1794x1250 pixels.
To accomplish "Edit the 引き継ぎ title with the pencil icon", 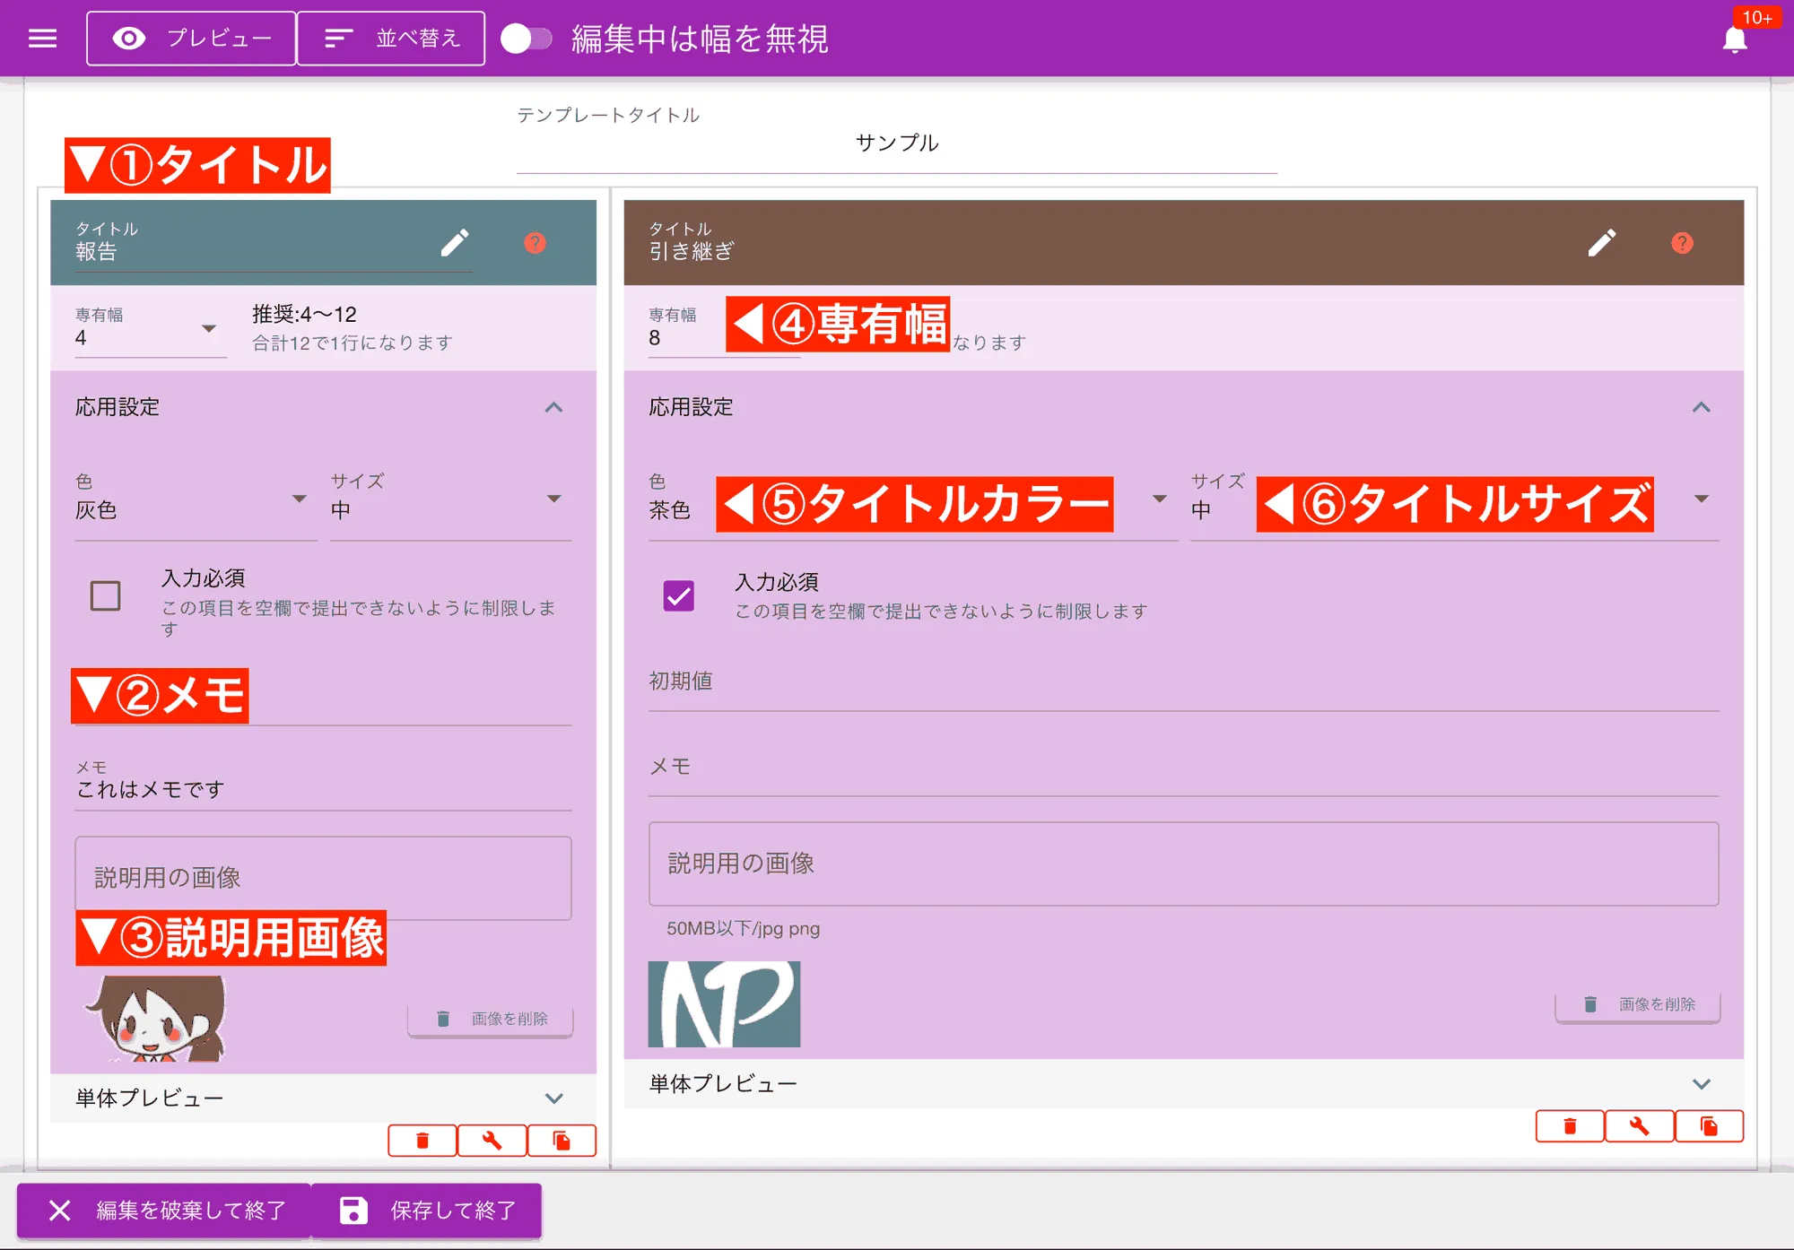I will (1604, 242).
